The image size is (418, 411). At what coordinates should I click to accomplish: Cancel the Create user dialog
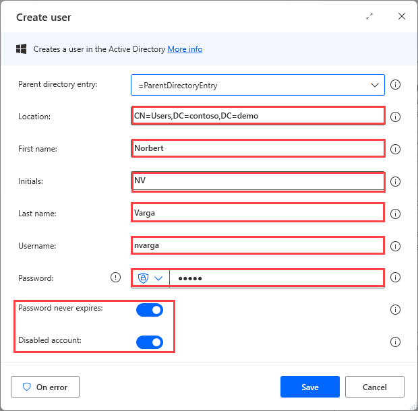[374, 387]
